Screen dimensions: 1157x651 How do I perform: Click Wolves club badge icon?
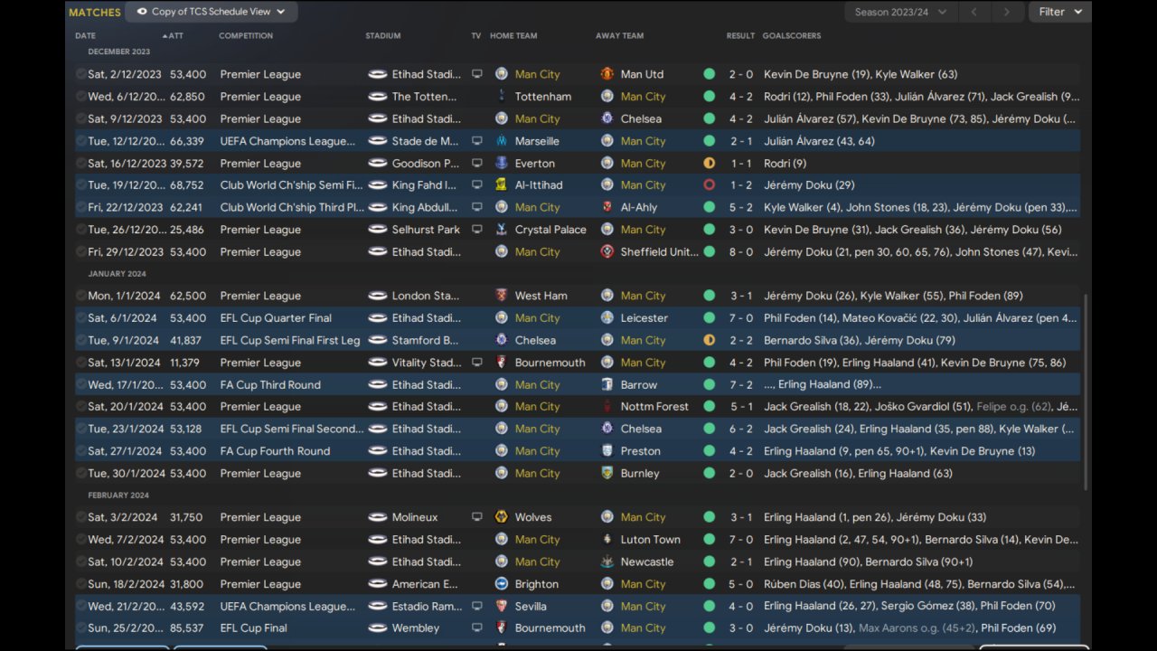click(x=502, y=517)
